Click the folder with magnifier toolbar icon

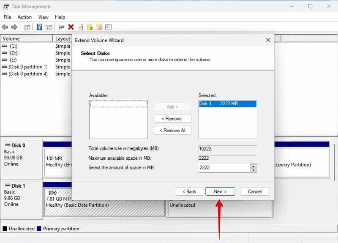click(99, 27)
